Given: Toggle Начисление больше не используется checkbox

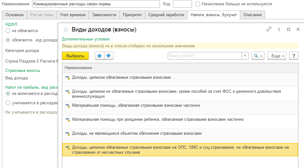Looking at the screenshot, I should point(198,4).
